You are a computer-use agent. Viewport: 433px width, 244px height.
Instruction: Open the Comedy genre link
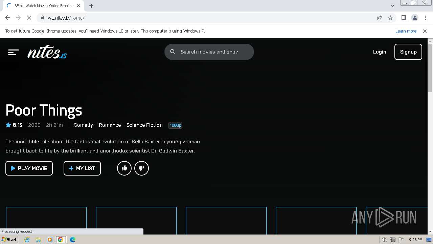click(x=83, y=125)
